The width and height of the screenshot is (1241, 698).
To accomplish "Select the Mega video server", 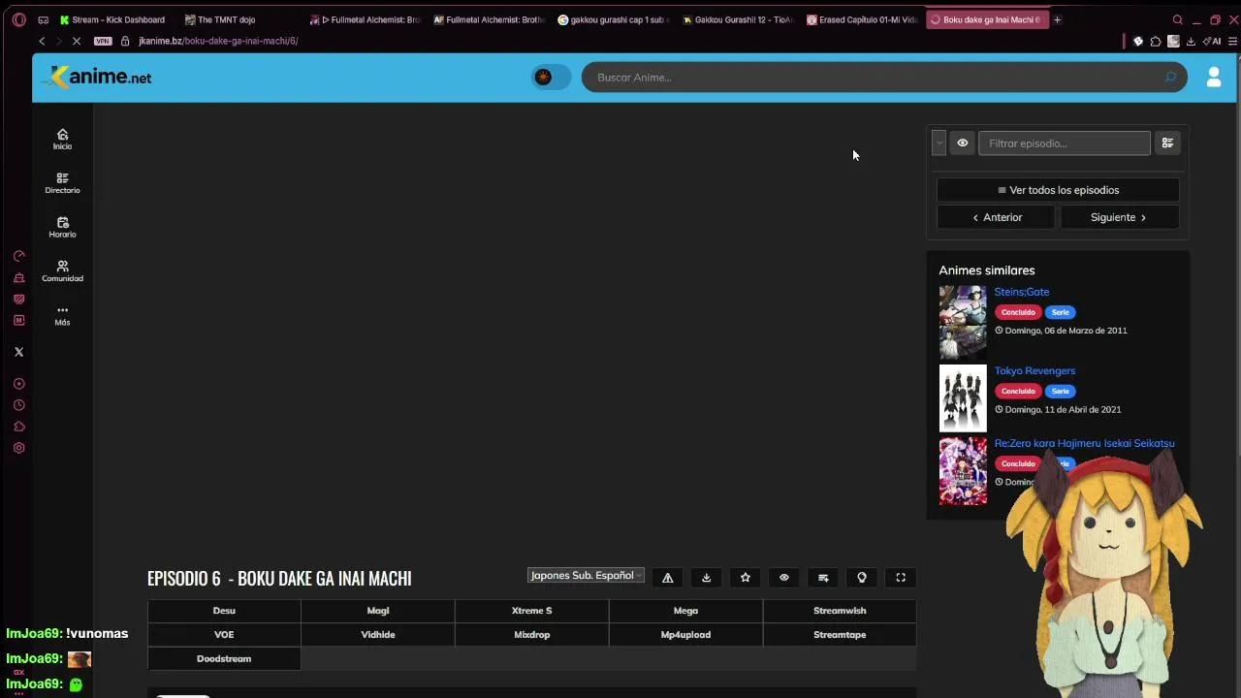I will pos(685,611).
